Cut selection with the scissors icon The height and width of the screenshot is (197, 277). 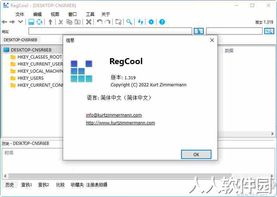(x=61, y=22)
